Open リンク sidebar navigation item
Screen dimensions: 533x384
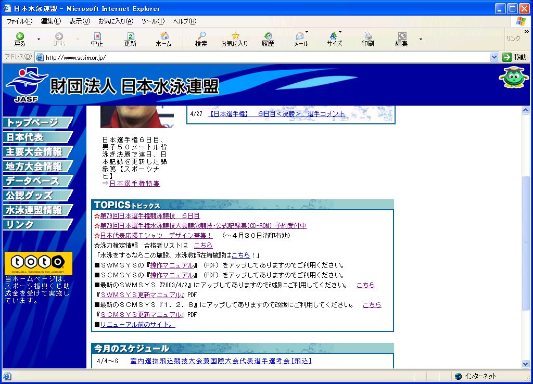37,225
